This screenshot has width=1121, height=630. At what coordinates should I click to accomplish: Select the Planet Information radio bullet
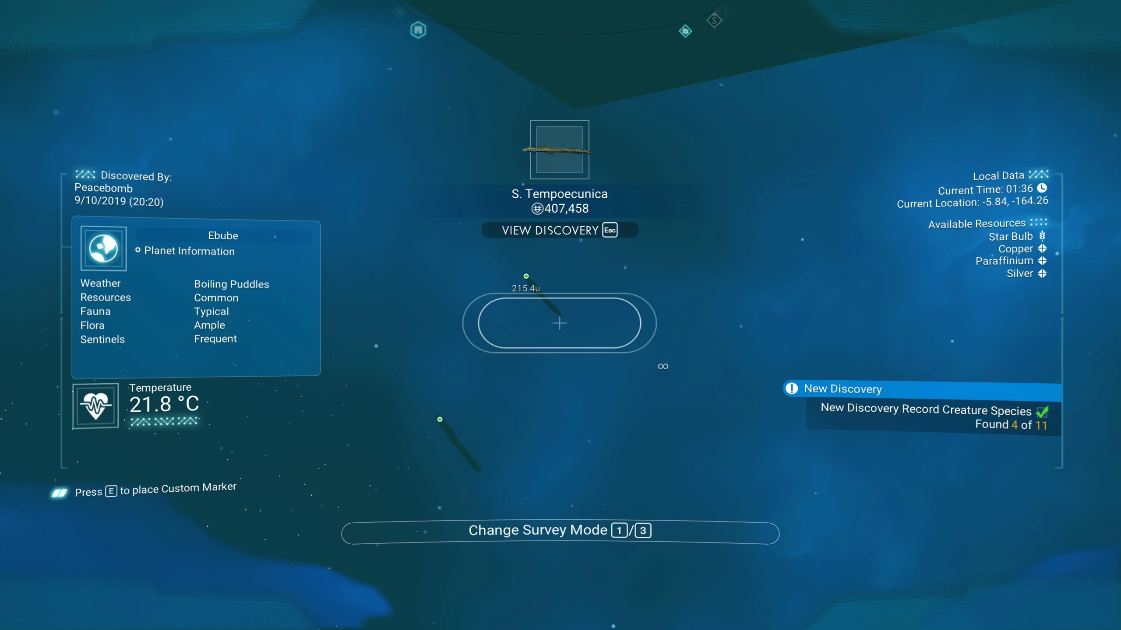click(x=138, y=250)
